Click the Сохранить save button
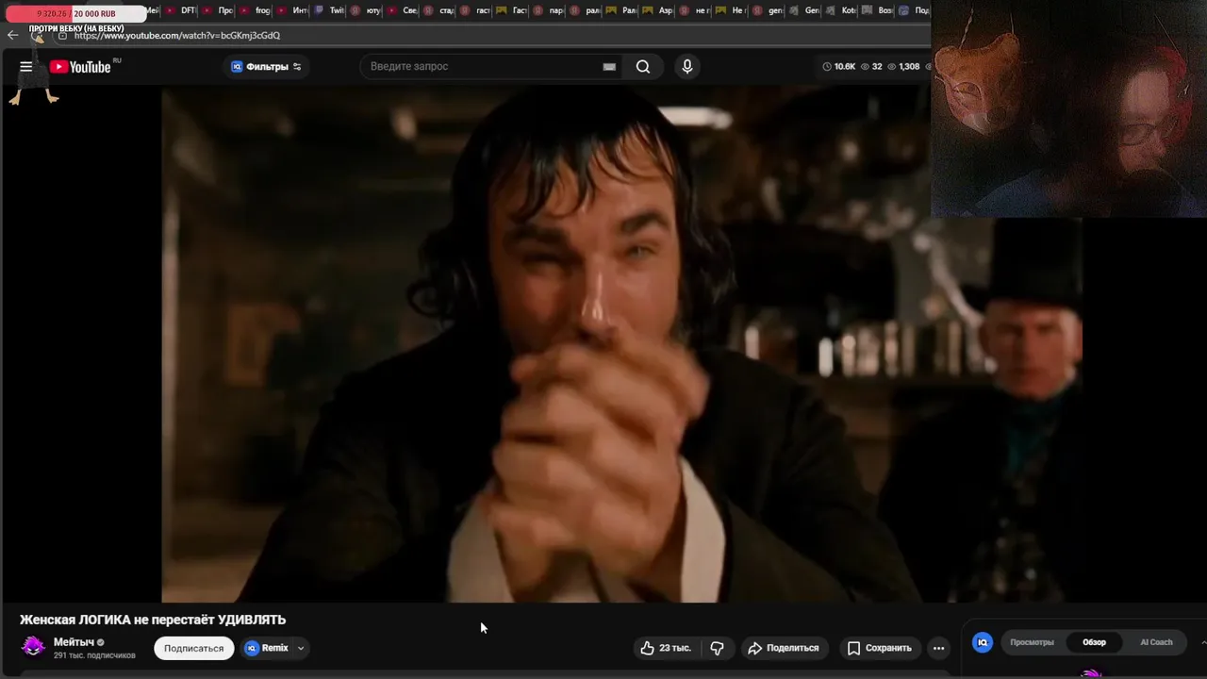The height and width of the screenshot is (679, 1207). (x=879, y=648)
